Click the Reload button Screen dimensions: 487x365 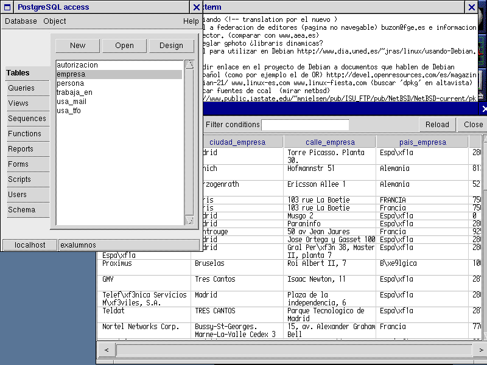[437, 125]
